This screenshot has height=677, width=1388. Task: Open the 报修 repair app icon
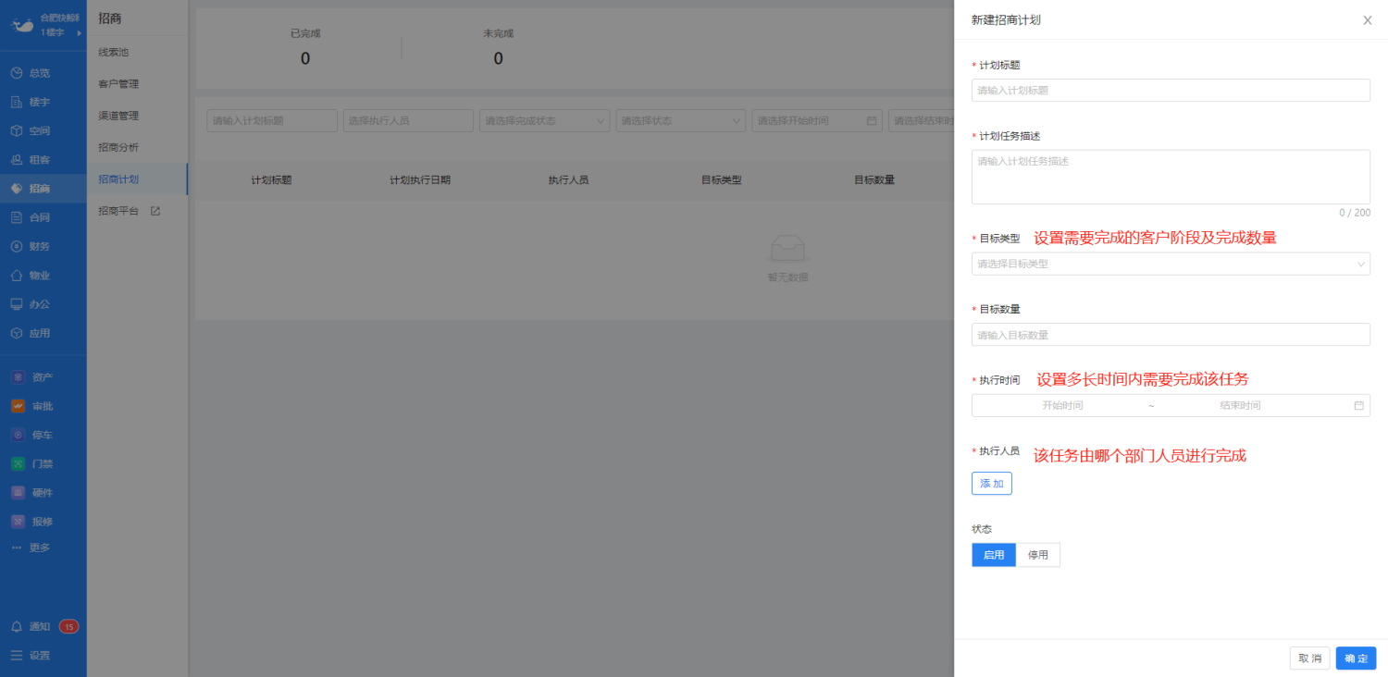click(x=18, y=521)
